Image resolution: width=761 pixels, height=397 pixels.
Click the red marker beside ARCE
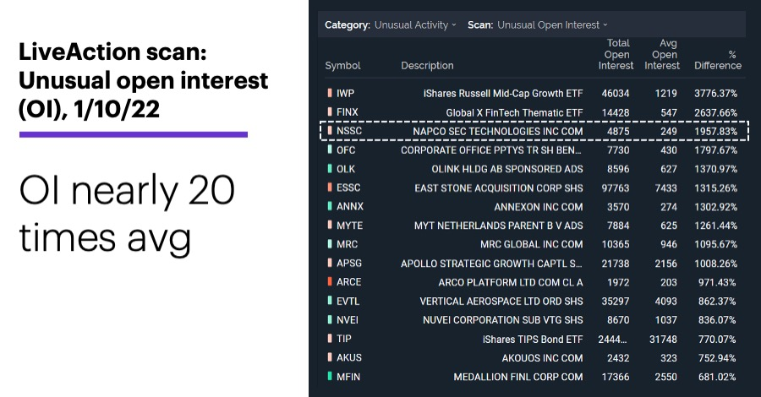coord(330,281)
